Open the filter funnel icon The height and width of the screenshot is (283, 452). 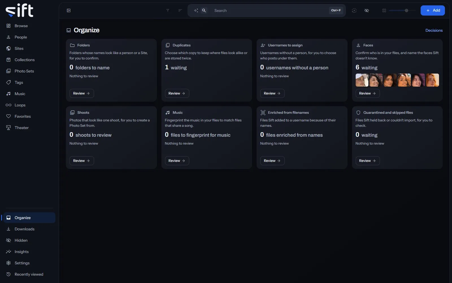point(168,10)
